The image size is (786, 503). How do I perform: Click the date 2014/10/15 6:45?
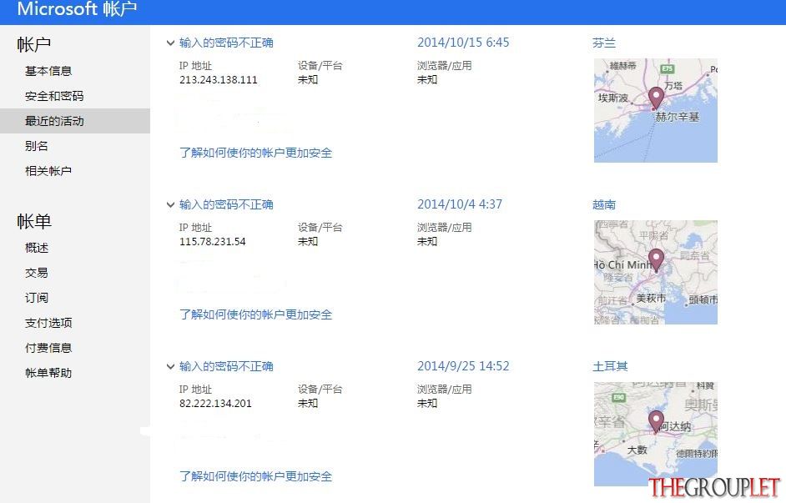pos(463,43)
